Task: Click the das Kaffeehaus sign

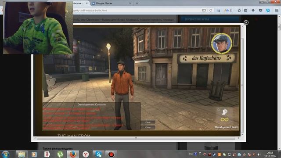Action: 206,58
